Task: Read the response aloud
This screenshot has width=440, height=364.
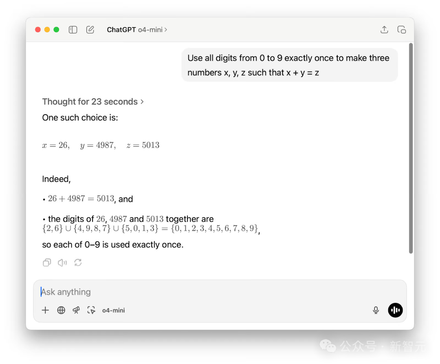Action: point(62,263)
